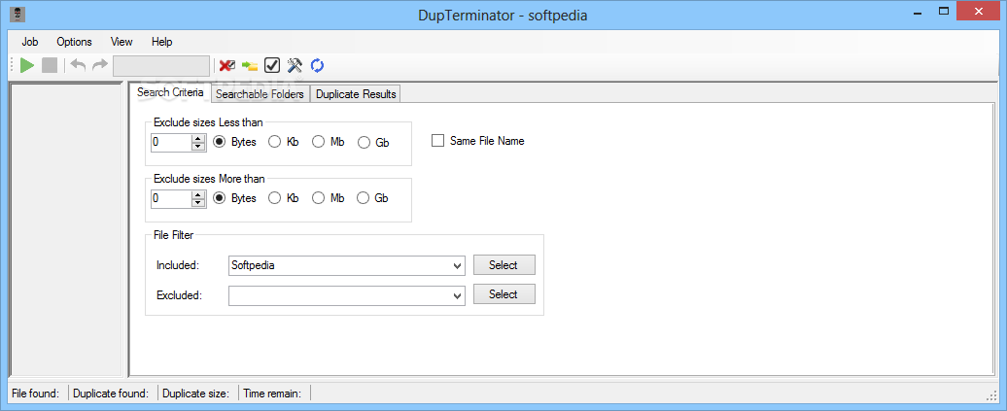This screenshot has height=411, width=1007.
Task: Click the DupTerminator app icon in title bar
Action: [17, 14]
